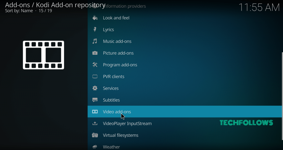Click the TV icon for PVR clients
The width and height of the screenshot is (283, 150).
[x=95, y=77]
